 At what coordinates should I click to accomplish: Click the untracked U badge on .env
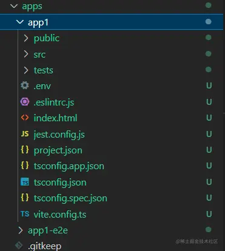[x=209, y=85]
